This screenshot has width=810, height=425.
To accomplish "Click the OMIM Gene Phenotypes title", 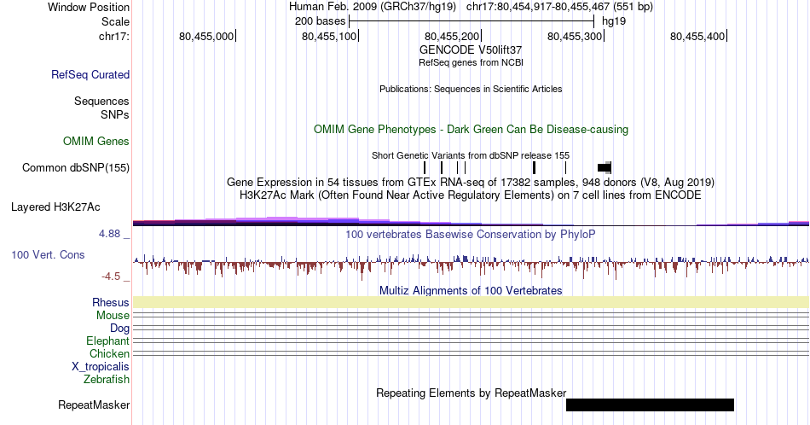I will click(x=471, y=129).
